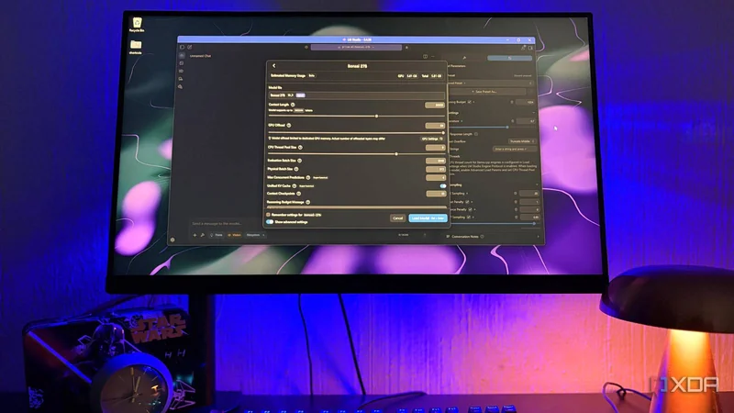Click the Stop Strings input field

point(515,149)
